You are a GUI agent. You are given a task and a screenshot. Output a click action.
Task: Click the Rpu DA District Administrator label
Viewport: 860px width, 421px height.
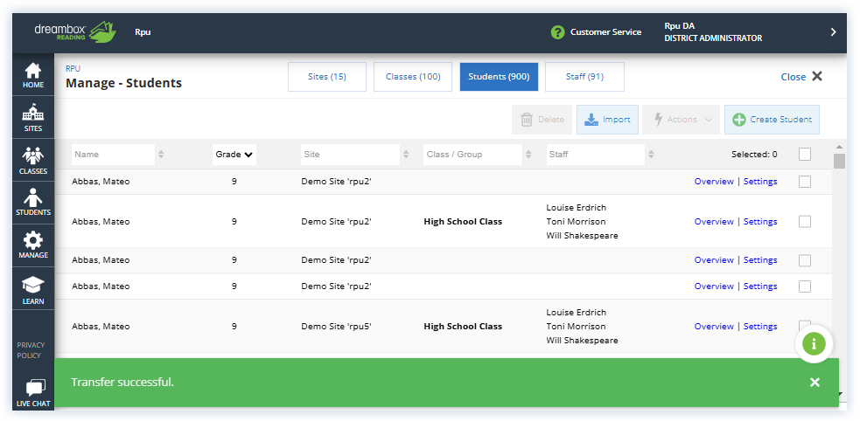click(x=713, y=31)
